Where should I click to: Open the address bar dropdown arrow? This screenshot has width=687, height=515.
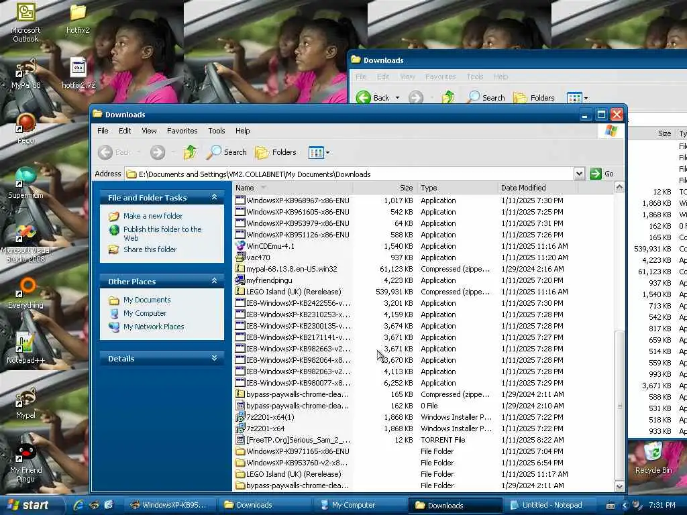579,174
